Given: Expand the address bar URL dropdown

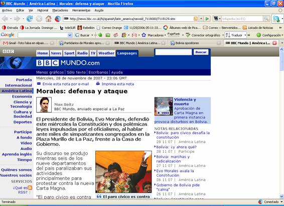Looking at the screenshot, I should point(201,19).
